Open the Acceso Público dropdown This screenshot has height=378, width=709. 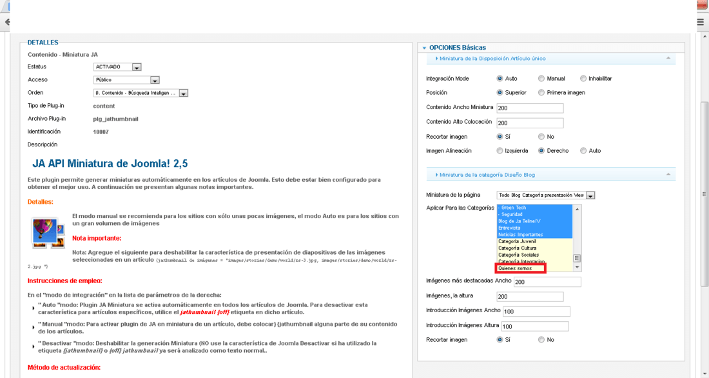coord(126,80)
